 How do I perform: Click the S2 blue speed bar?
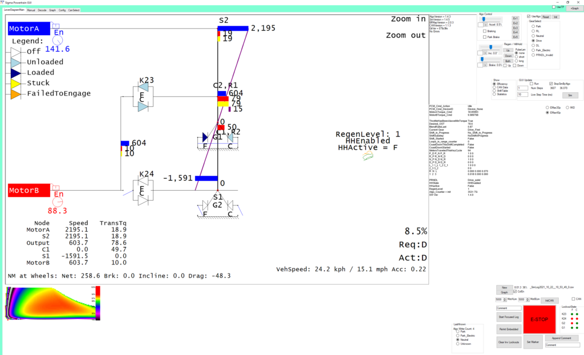[x=233, y=28]
